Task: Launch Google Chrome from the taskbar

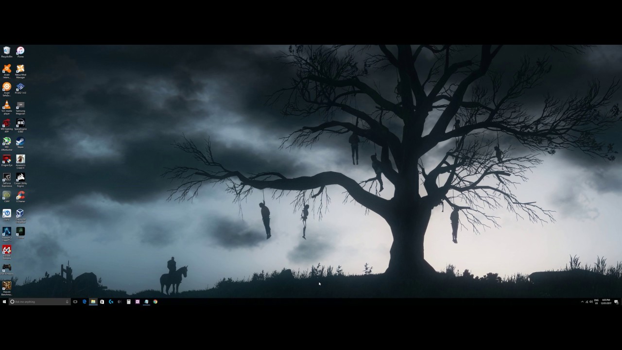Action: point(155,302)
